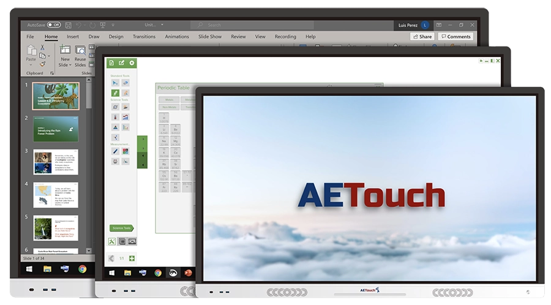Click slide panel scroll up arrow
This screenshot has height=305, width=551.
coord(89,80)
